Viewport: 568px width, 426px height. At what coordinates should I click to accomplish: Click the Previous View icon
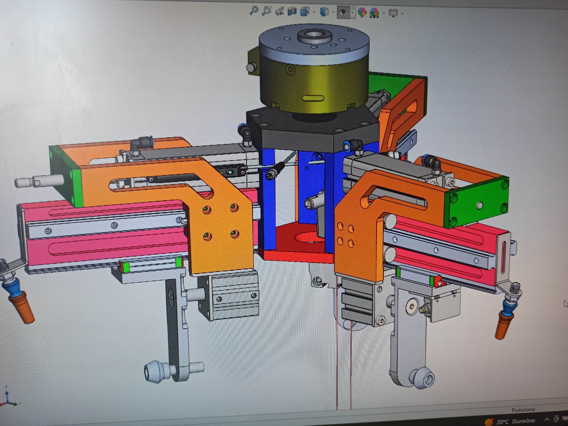tap(279, 11)
